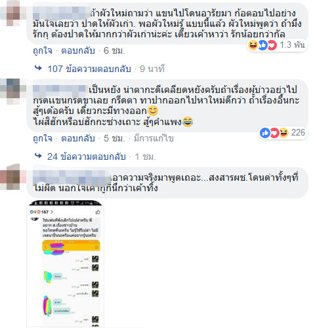The width and height of the screenshot is (313, 328).
Task: Click the heart reaction beside 226 count
Action: tap(274, 133)
